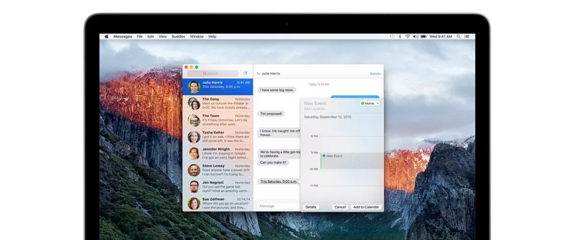Image resolution: width=577 pixels, height=240 pixels.
Task: Click Jon Negroni's avatar
Action: [x=194, y=187]
